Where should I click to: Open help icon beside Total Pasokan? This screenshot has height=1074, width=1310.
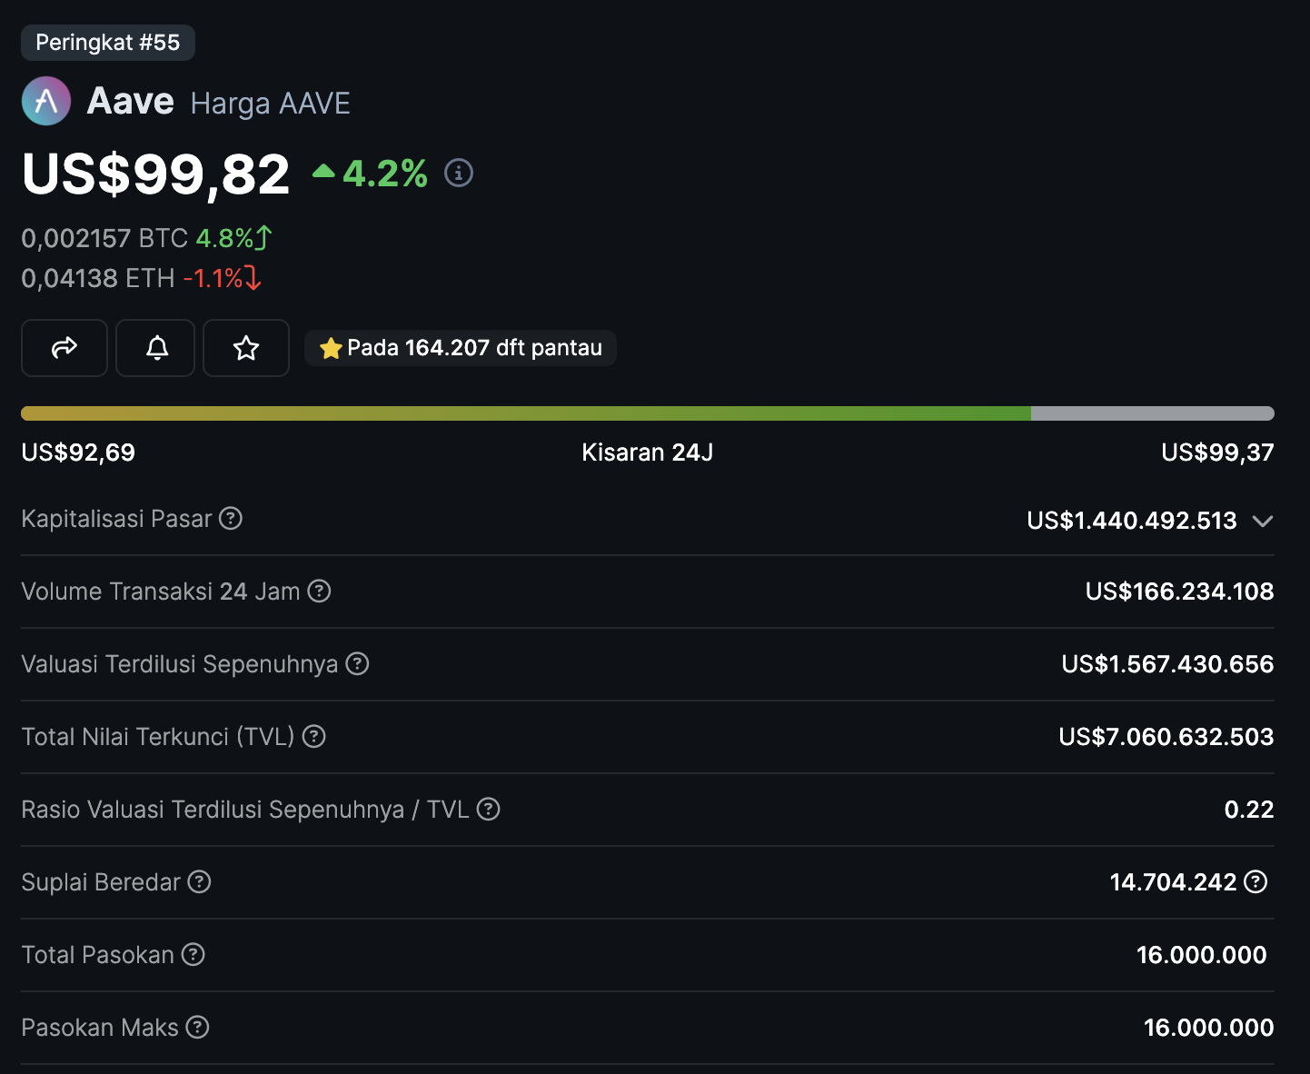pyautogui.click(x=193, y=954)
